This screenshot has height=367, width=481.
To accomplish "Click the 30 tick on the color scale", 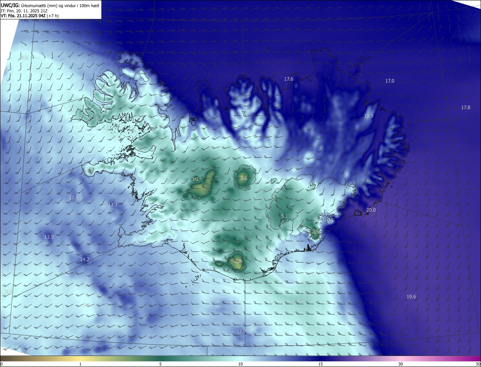I will click(401, 364).
